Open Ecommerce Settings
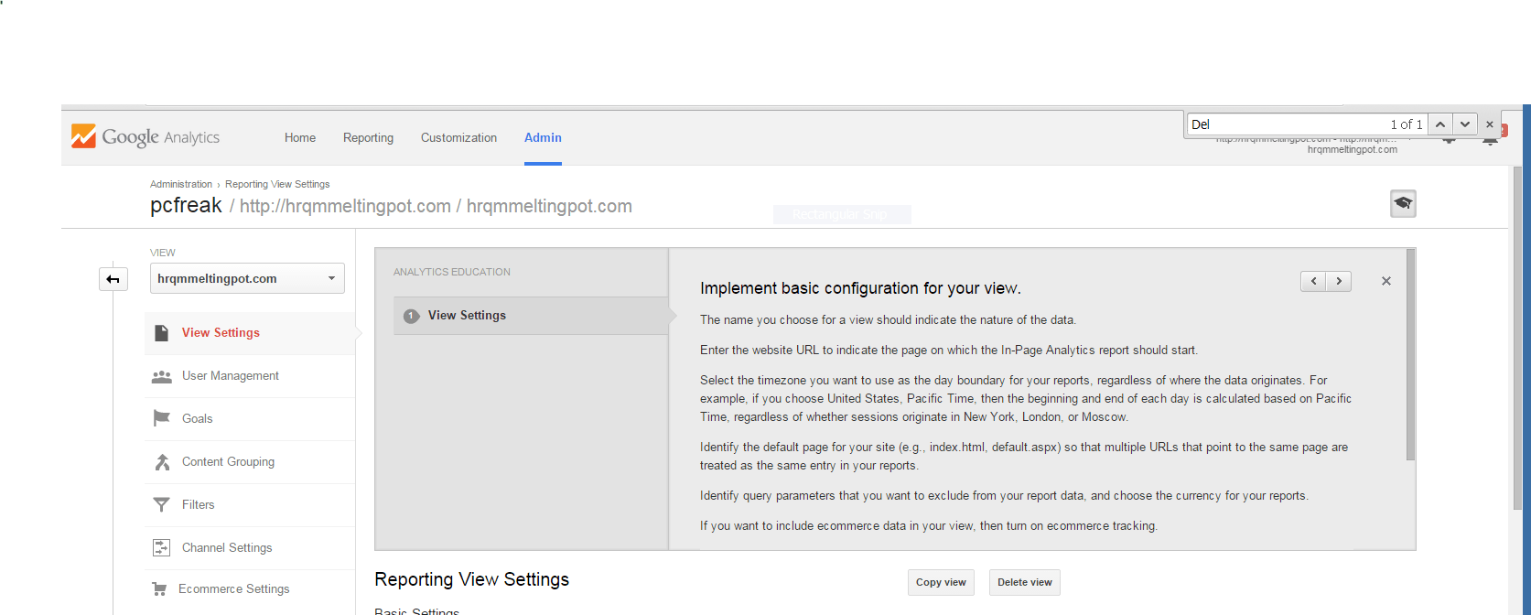Image resolution: width=1531 pixels, height=615 pixels. pos(234,589)
